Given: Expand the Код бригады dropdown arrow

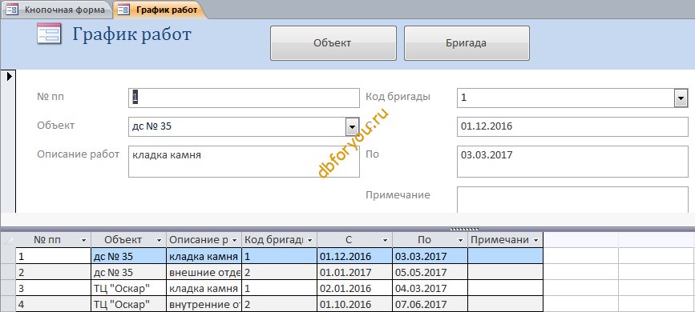Looking at the screenshot, I should 681,98.
